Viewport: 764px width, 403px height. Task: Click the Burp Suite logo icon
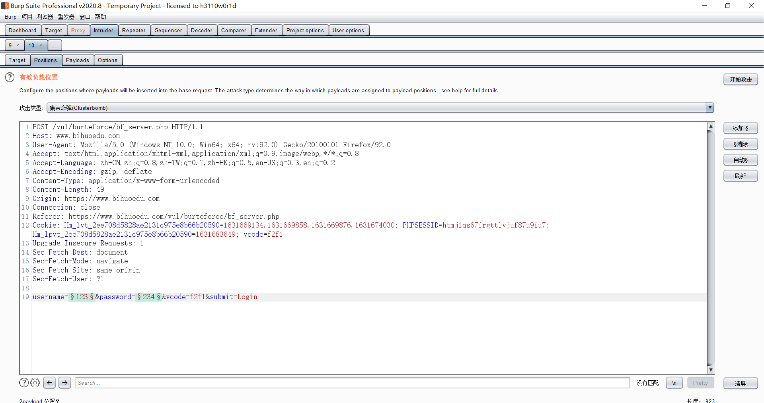point(5,6)
